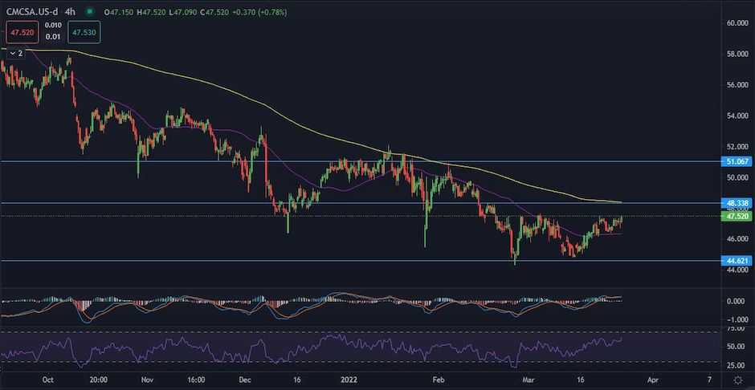
Task: Click the Nov time axis label
Action: (x=148, y=380)
